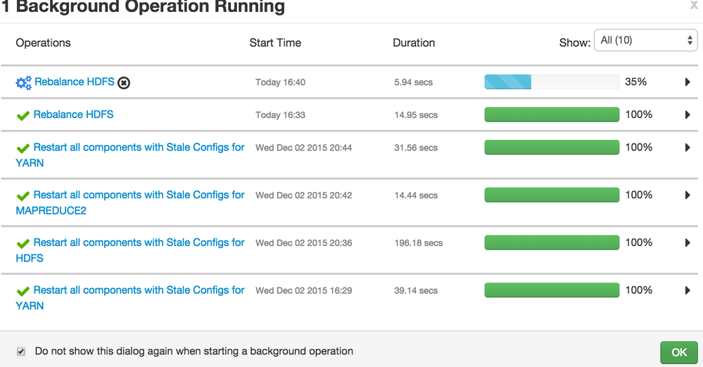This screenshot has height=367, width=703.
Task: Open the completed Rebalance HDFS link from 16:33
Action: 73,115
